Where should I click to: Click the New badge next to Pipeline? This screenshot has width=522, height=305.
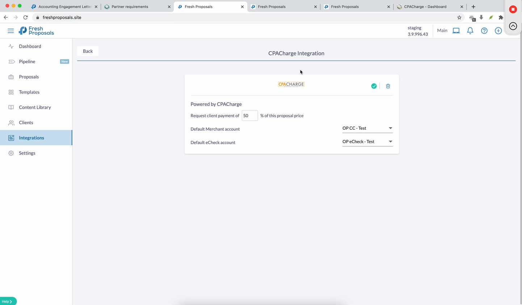tap(64, 61)
